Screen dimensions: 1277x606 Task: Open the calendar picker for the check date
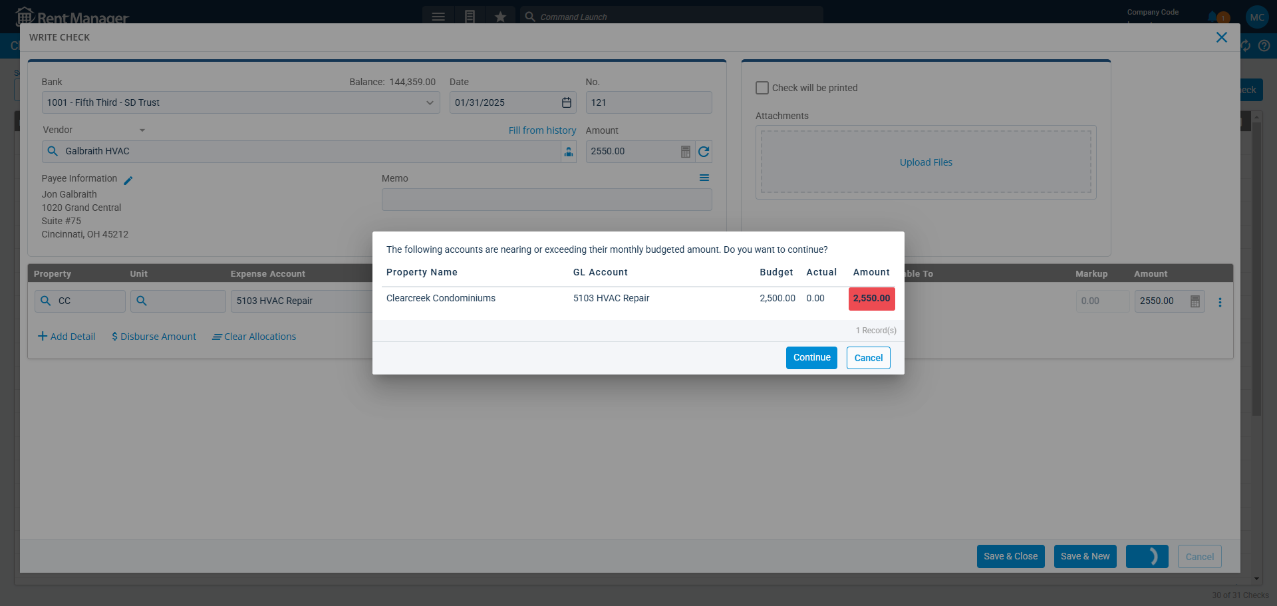click(x=566, y=102)
